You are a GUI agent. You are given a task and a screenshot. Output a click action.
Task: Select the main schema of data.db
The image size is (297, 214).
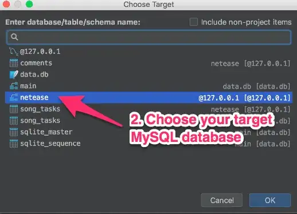[148, 86]
